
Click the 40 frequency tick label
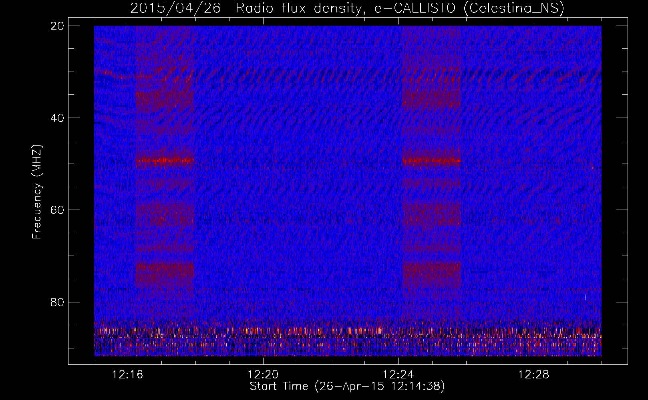coord(58,118)
